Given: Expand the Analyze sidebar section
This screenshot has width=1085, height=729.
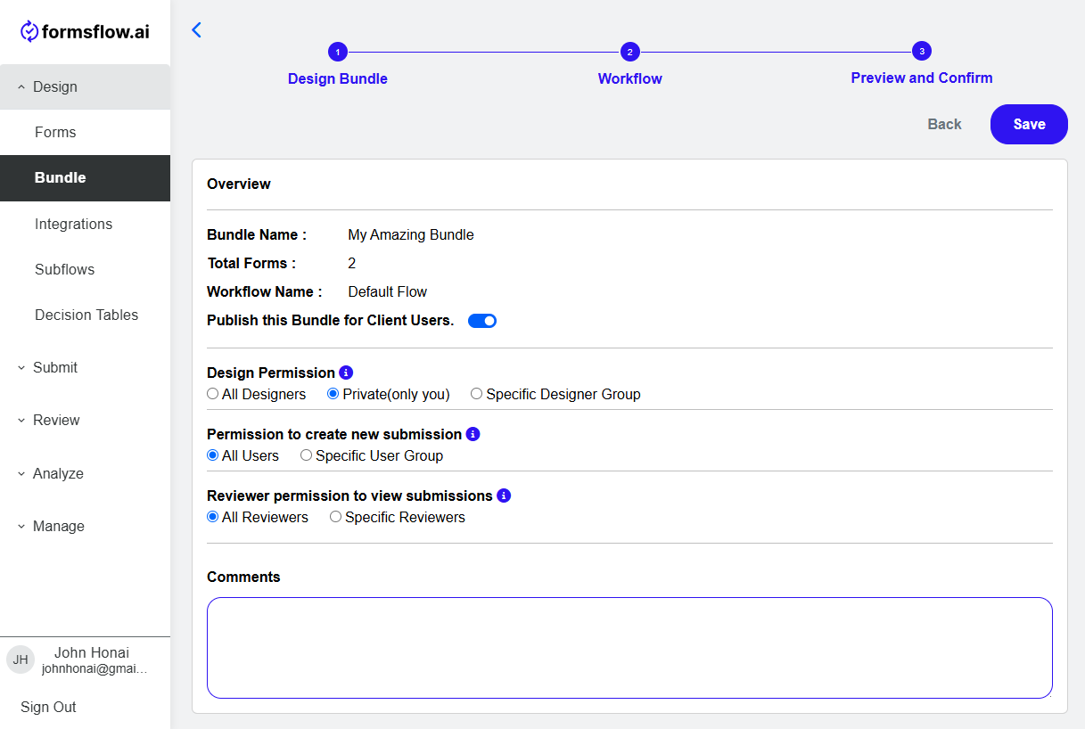Looking at the screenshot, I should click(85, 473).
